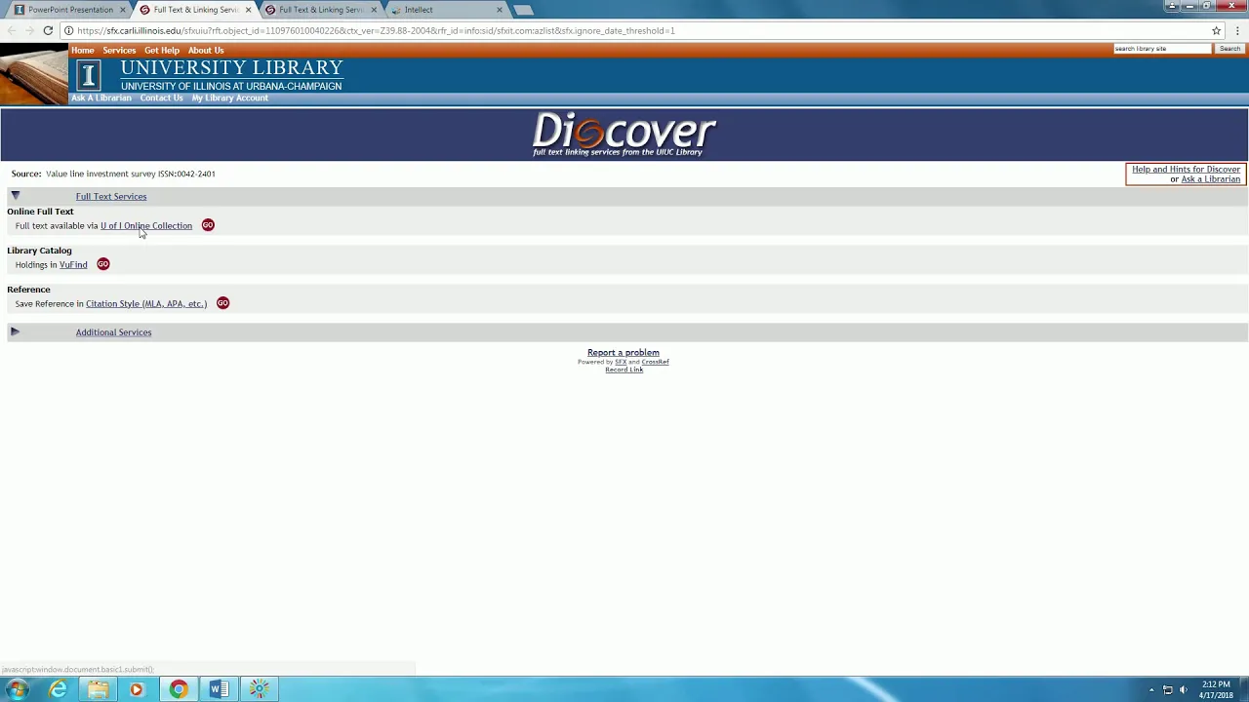This screenshot has width=1249, height=702.
Task: Open CrossRef link in footer
Action: coord(655,362)
